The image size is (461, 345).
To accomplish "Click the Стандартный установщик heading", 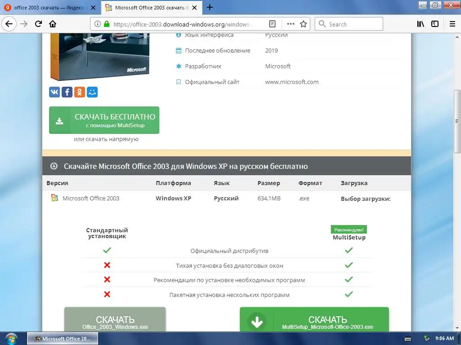I will click(107, 233).
